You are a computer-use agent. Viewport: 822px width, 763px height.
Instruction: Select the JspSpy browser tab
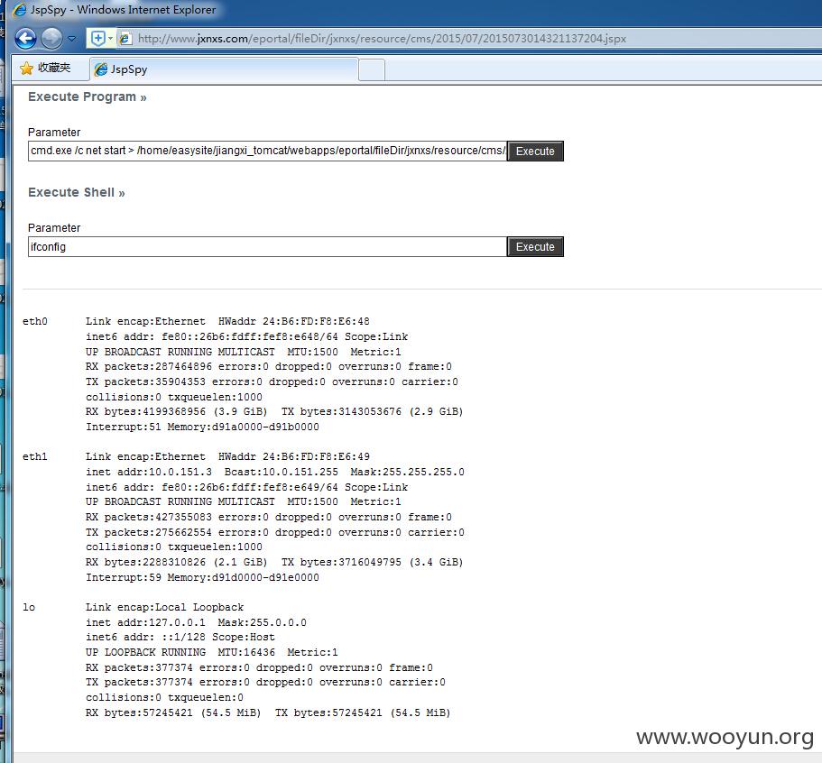(224, 69)
